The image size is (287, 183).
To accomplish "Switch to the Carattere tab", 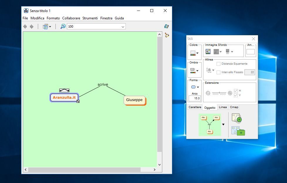I will [x=195, y=107].
